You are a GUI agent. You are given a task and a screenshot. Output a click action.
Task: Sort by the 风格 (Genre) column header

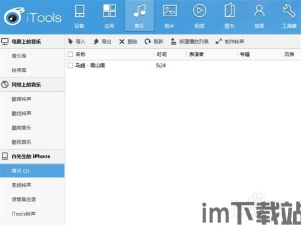[x=289, y=54]
